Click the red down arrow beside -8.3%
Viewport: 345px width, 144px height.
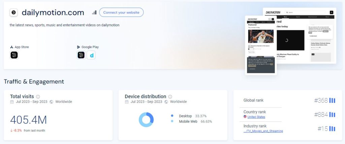point(11,130)
